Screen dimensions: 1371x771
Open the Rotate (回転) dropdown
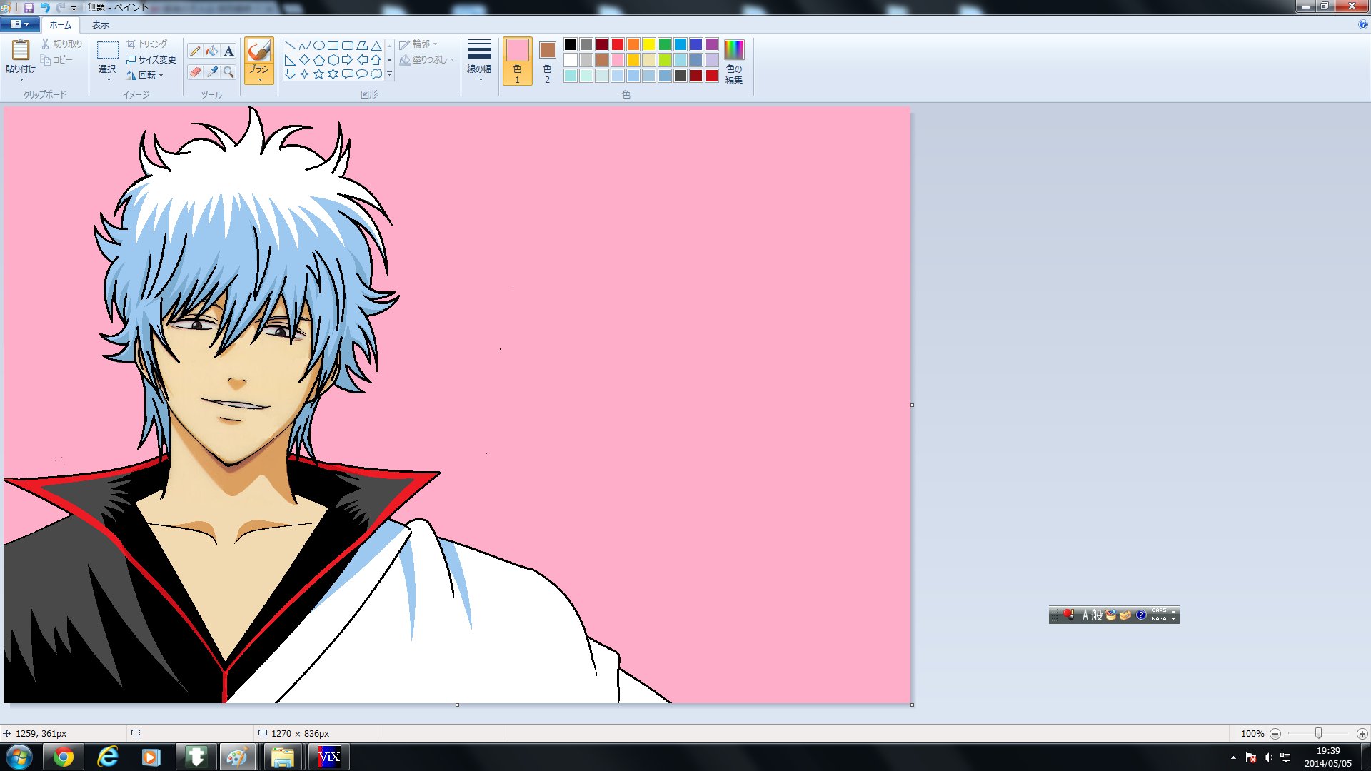146,75
